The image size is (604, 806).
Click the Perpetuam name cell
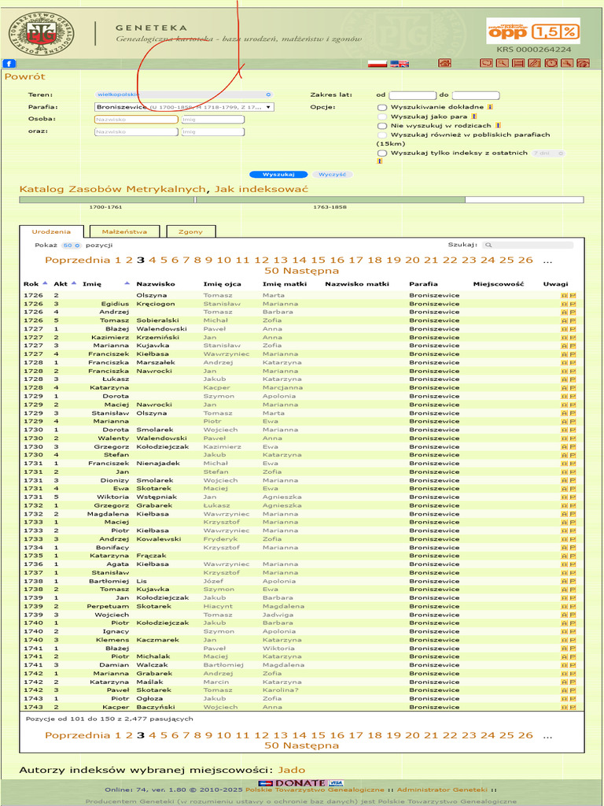click(x=108, y=607)
